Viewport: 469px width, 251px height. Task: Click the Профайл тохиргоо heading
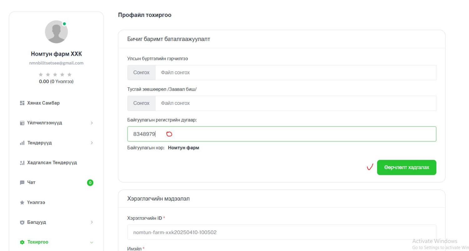(x=144, y=15)
